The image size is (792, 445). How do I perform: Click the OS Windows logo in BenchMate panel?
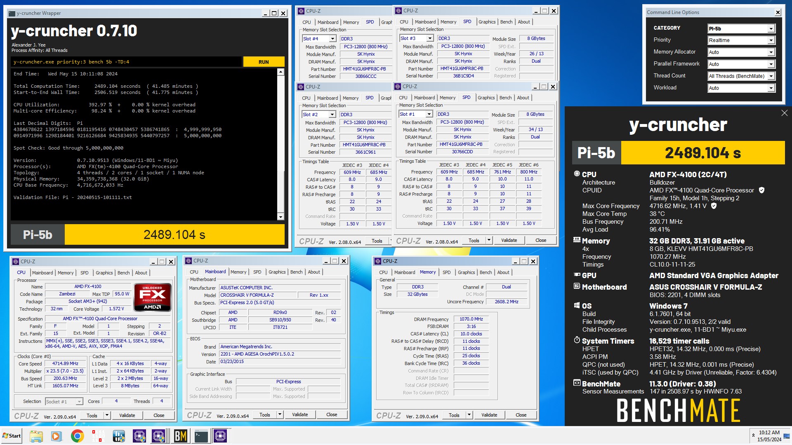pyautogui.click(x=577, y=305)
